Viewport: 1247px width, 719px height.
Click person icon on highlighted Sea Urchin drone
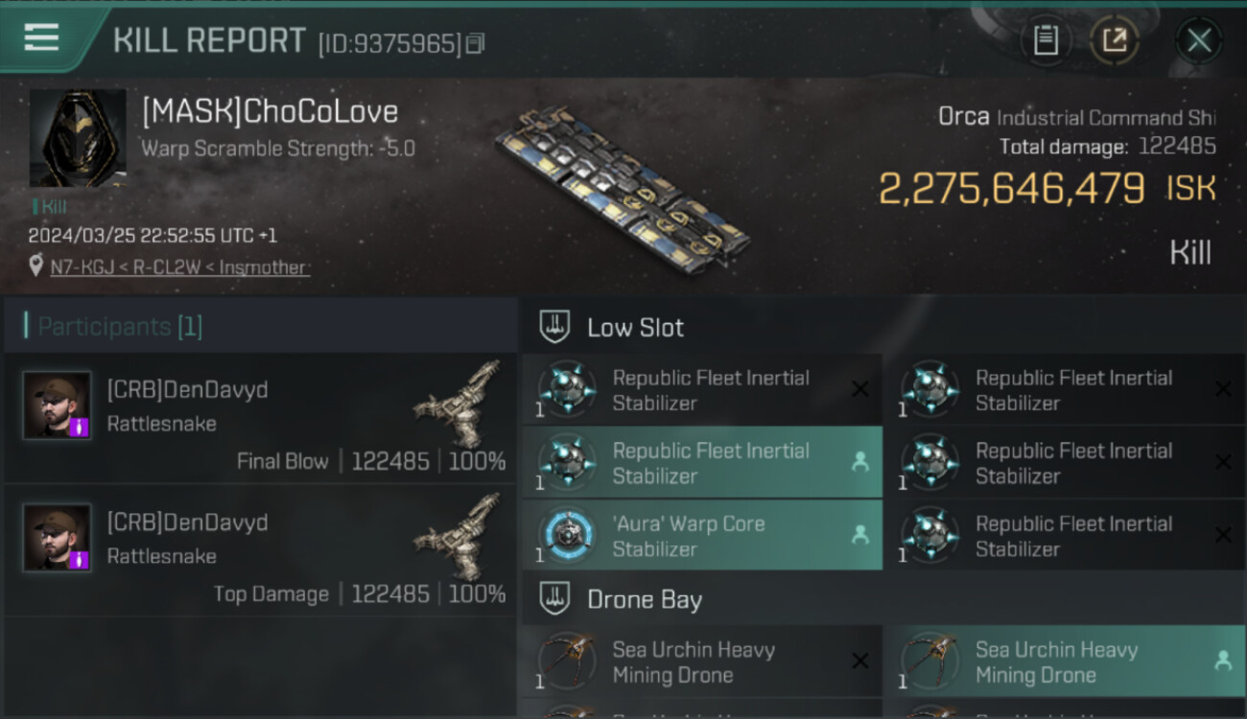[1222, 661]
